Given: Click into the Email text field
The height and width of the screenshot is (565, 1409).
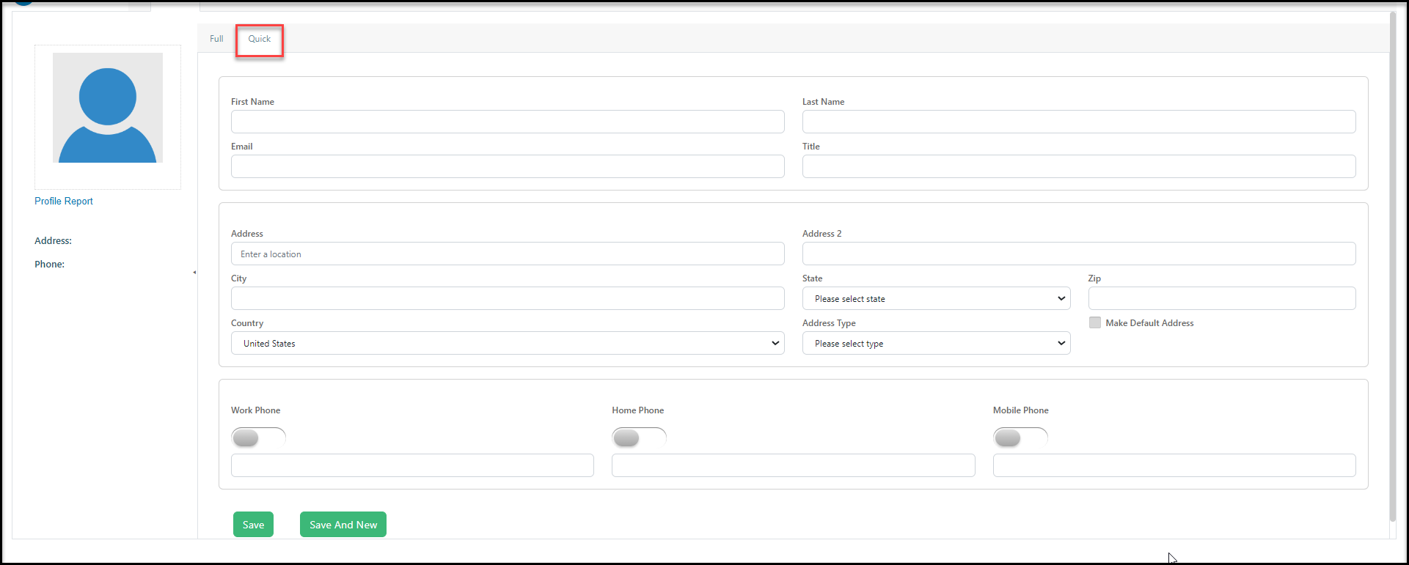Looking at the screenshot, I should pos(508,166).
